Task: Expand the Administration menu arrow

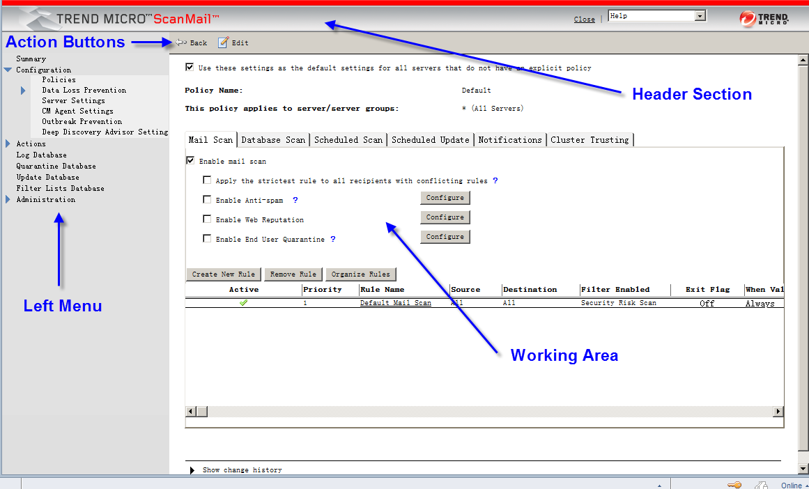Action: pyautogui.click(x=8, y=199)
